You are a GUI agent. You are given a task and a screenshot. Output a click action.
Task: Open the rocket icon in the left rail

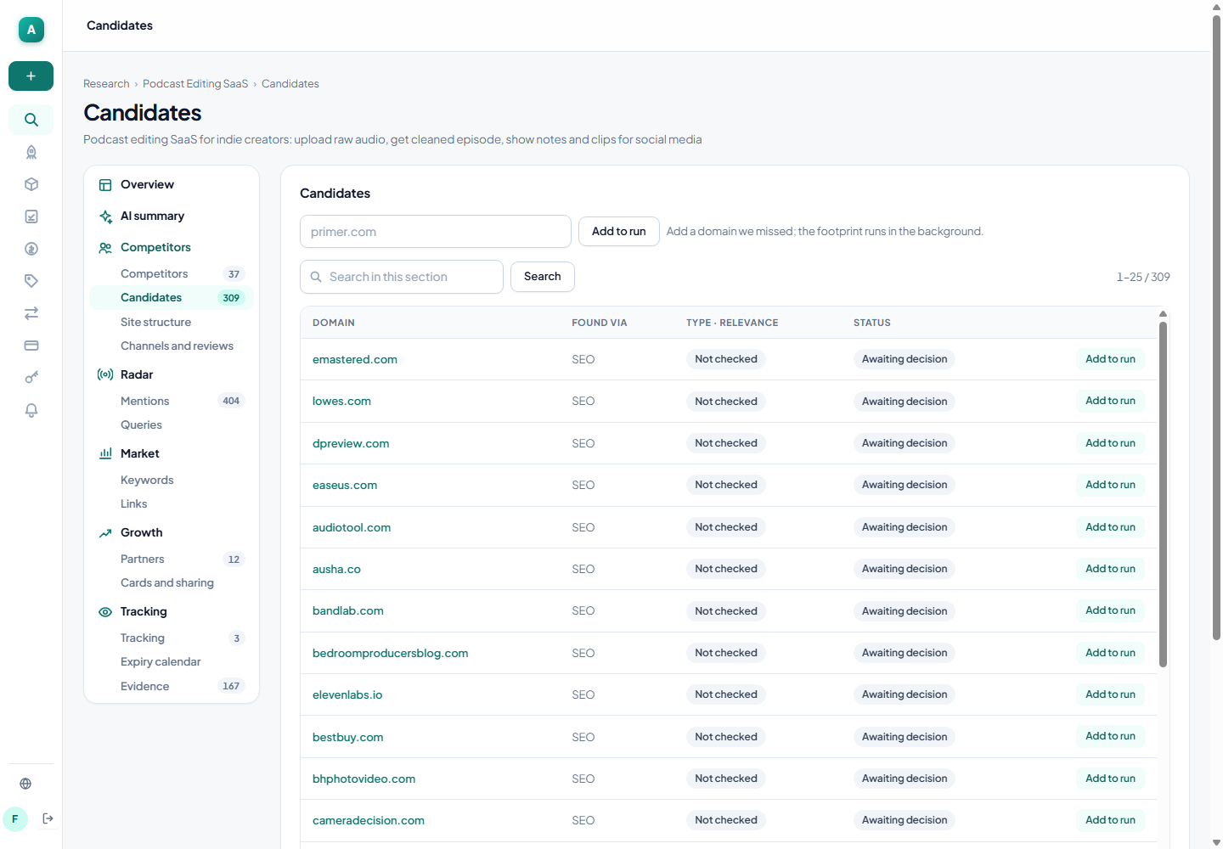click(31, 152)
